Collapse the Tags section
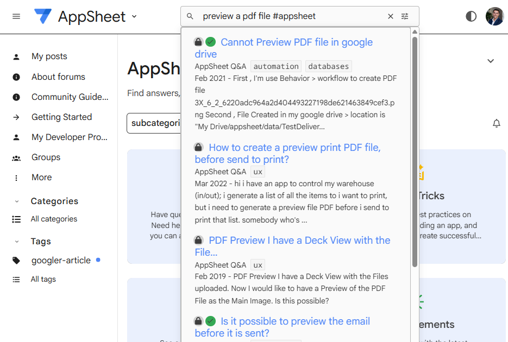The image size is (508, 342). (17, 242)
